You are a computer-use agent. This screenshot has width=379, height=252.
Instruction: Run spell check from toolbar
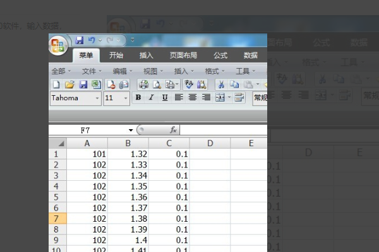point(188,84)
